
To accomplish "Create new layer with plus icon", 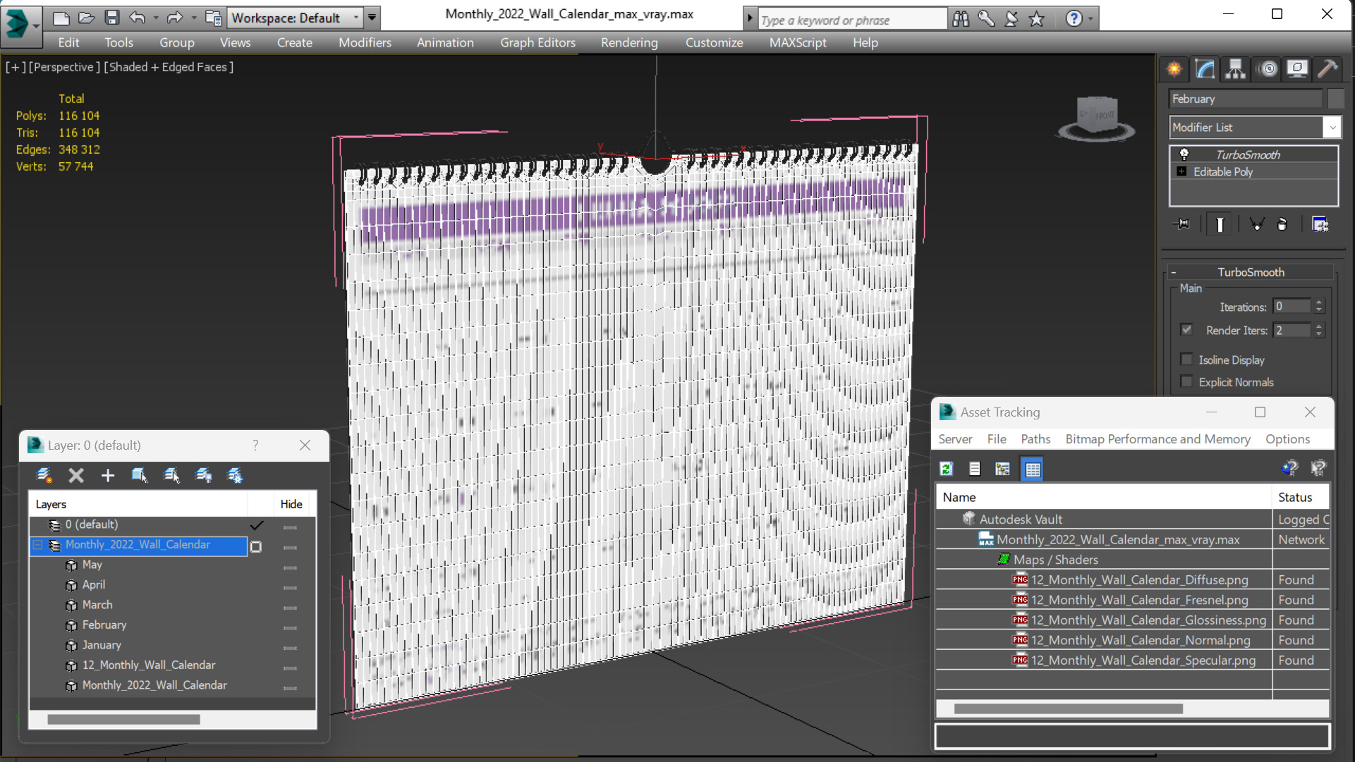I will point(107,476).
